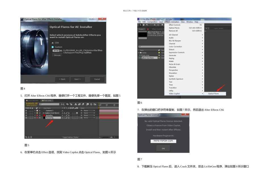The height and width of the screenshot is (191, 270).
Task: Toggle the Live Update timeline button
Action: [x=67, y=104]
